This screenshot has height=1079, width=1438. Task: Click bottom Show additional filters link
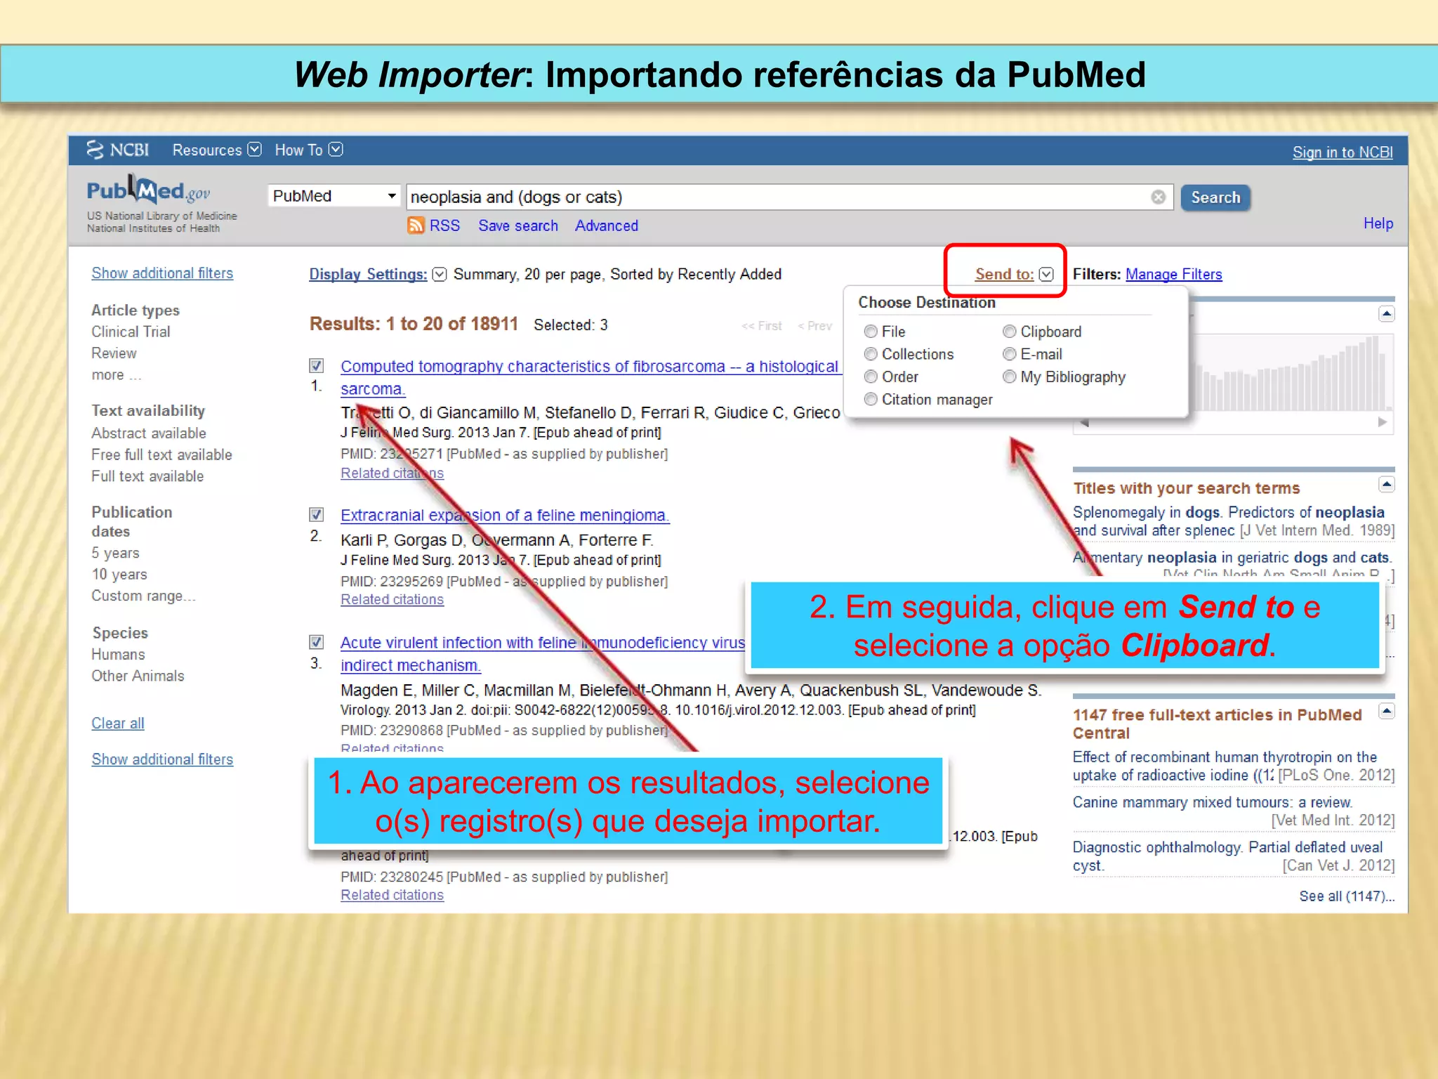click(162, 759)
